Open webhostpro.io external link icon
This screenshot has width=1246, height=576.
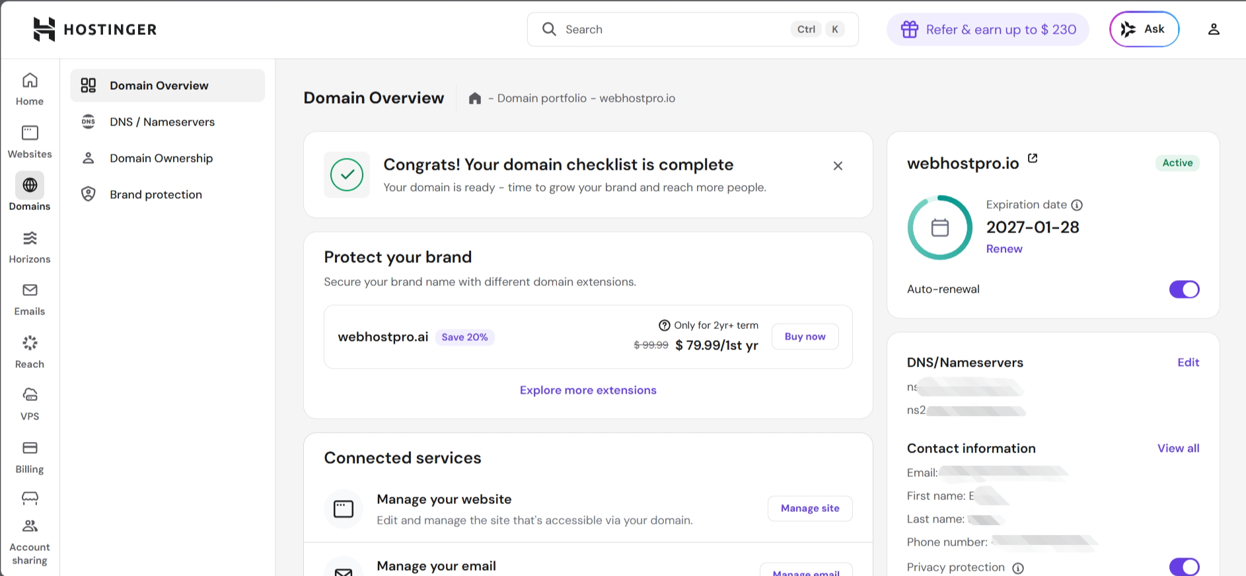pyautogui.click(x=1033, y=159)
